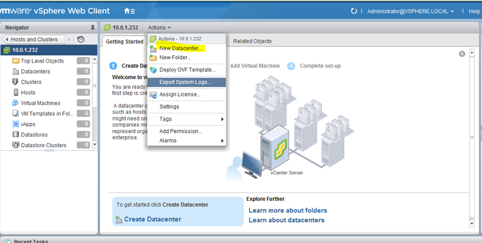Click the Create Datacenter link icon
Screen dimensions: 482x243
click(119, 220)
